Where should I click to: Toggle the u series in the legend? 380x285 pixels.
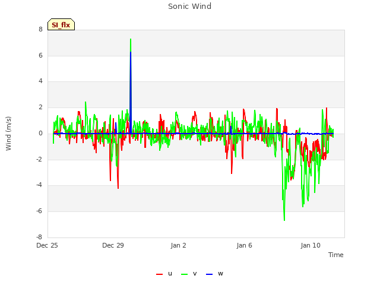pos(164,274)
